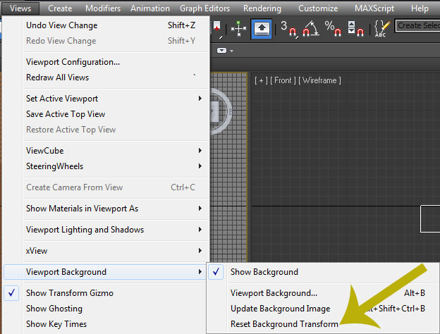This screenshot has height=334, width=440.
Task: Open the Customize menu
Action: (x=318, y=8)
